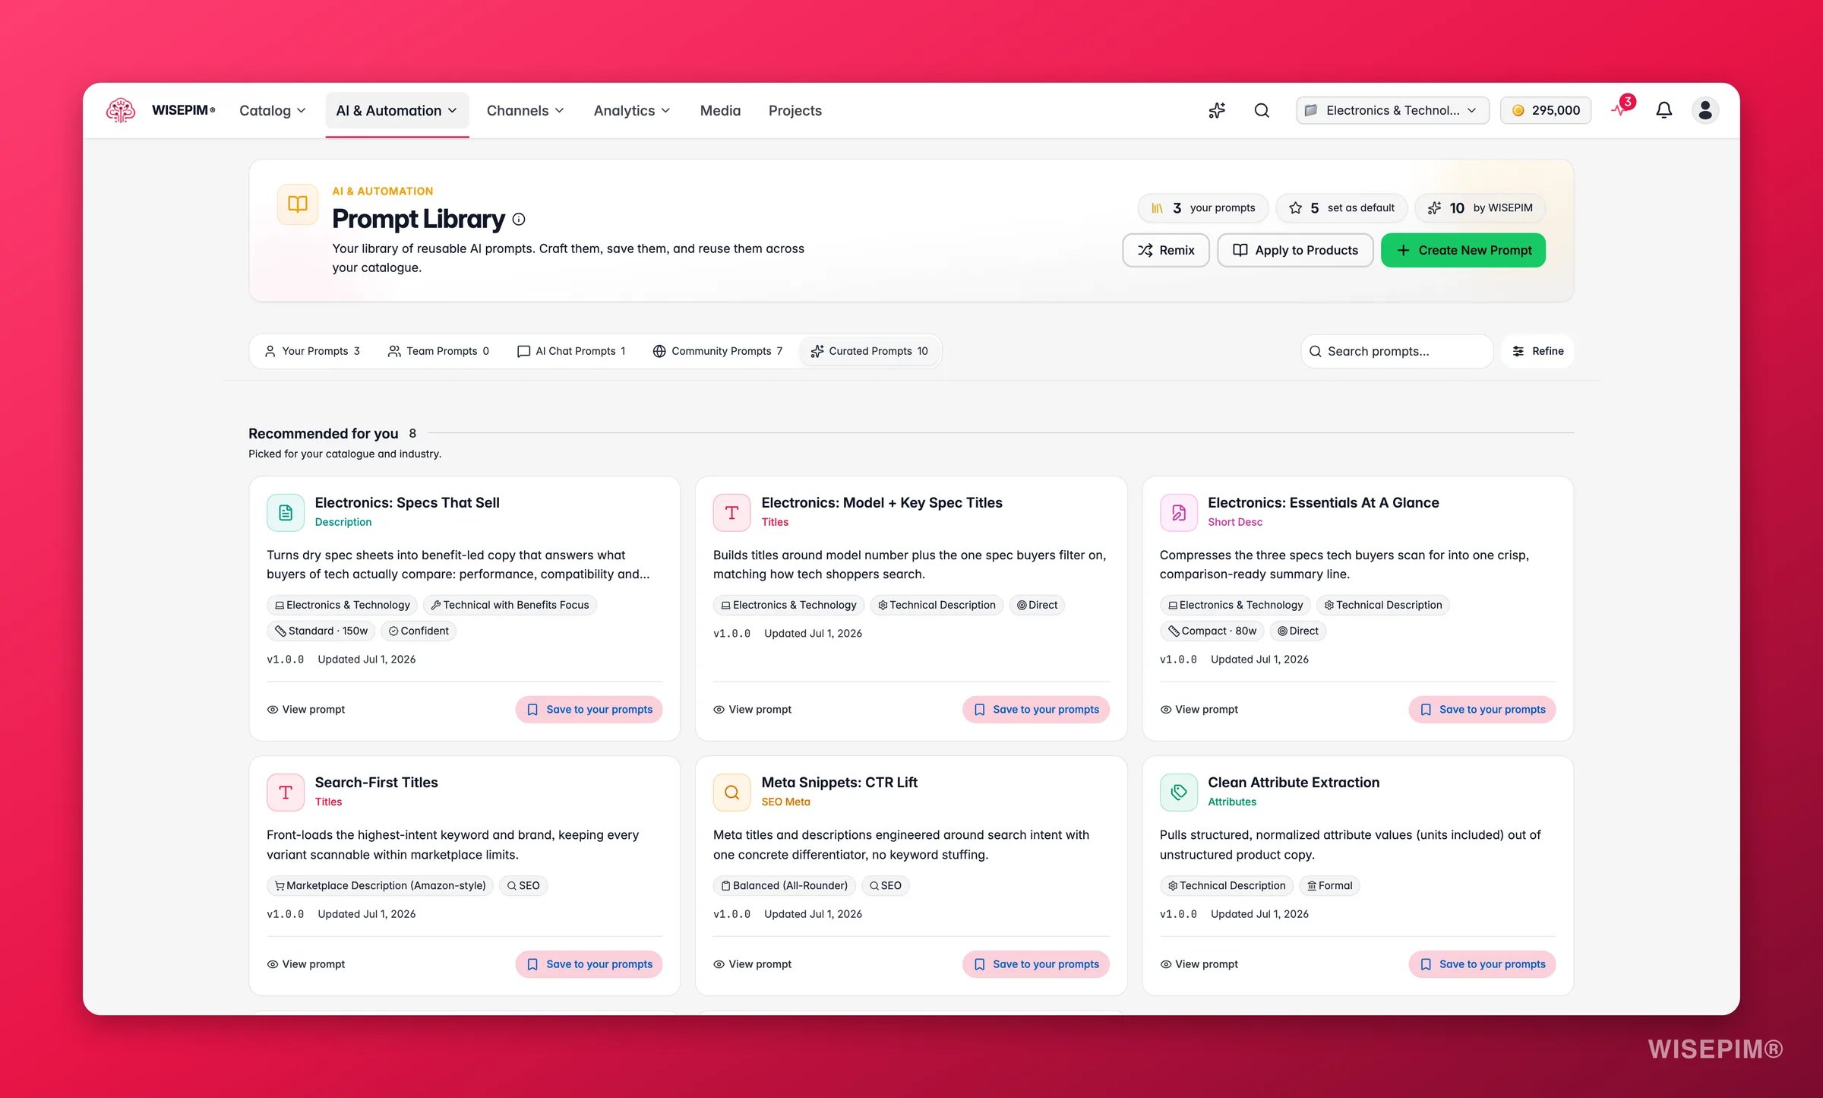
Task: Open the Refine filters button
Action: point(1537,351)
